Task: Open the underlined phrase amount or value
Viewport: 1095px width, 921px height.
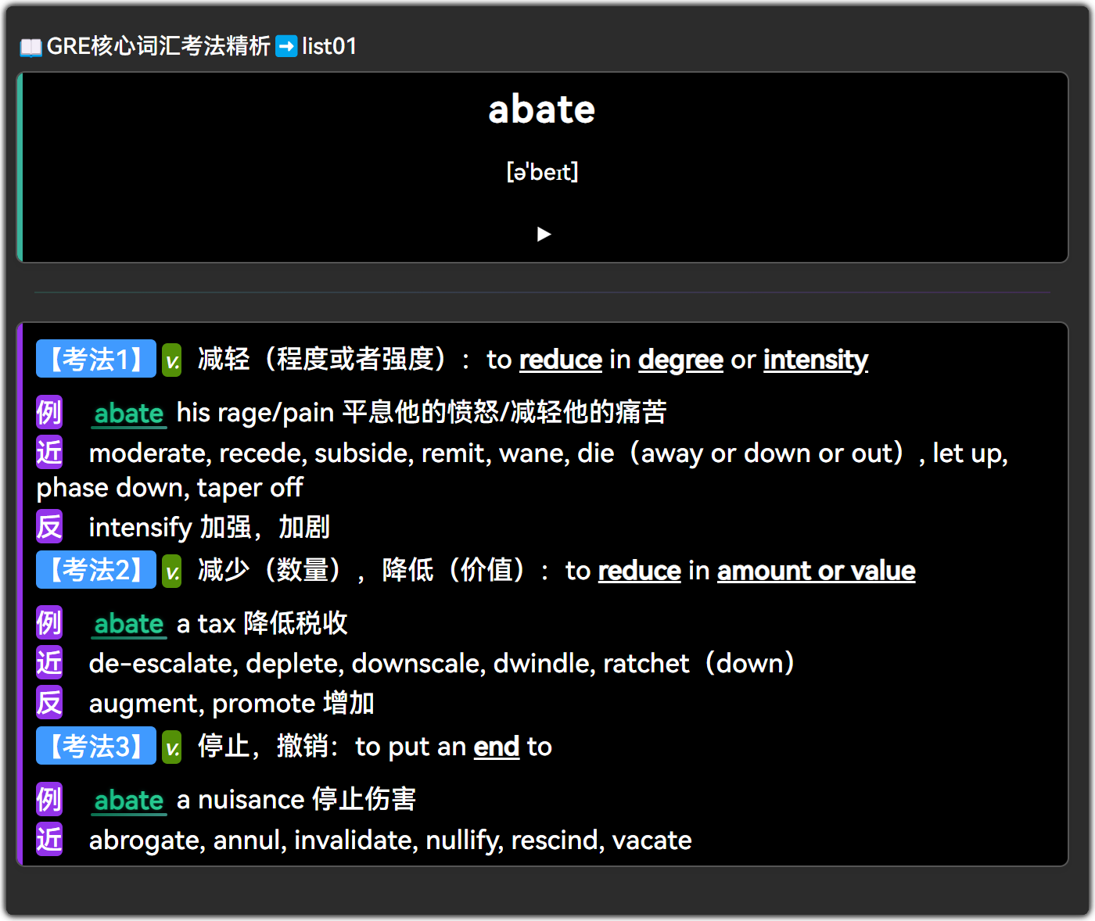Action: [x=817, y=571]
